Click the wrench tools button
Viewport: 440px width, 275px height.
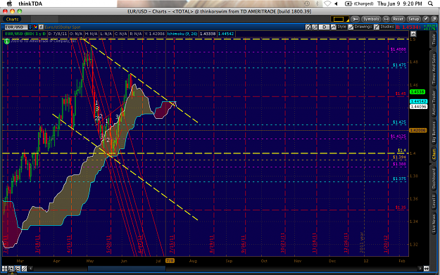pyautogui.click(x=355, y=19)
